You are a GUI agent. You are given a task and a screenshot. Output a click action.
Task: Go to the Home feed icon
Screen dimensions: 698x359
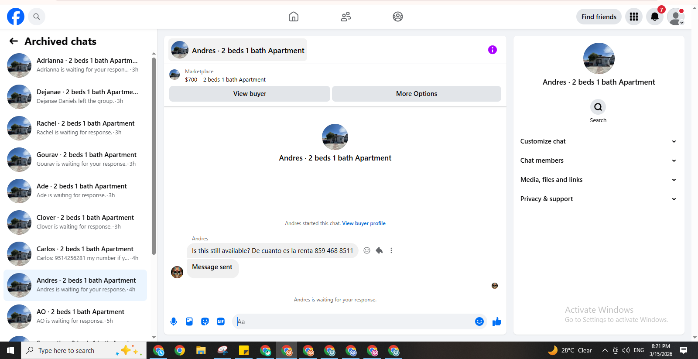click(x=294, y=17)
